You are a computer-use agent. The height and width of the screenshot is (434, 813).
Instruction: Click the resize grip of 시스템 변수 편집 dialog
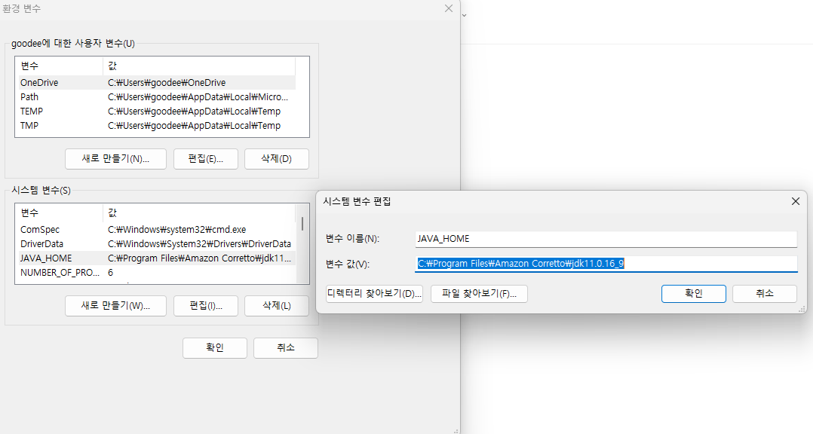[802, 309]
